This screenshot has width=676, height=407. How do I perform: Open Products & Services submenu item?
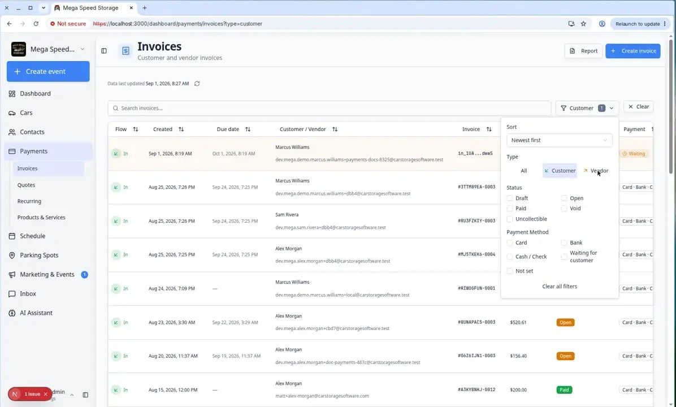pyautogui.click(x=41, y=217)
